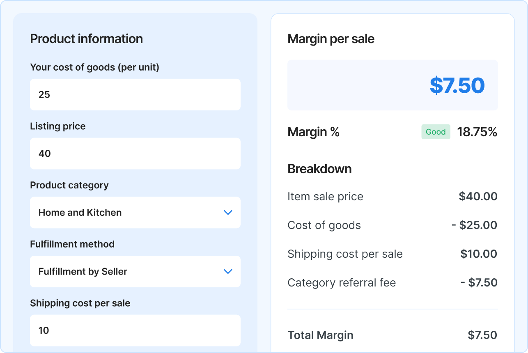528x353 pixels.
Task: Click the Total Margin label
Action: pos(320,335)
